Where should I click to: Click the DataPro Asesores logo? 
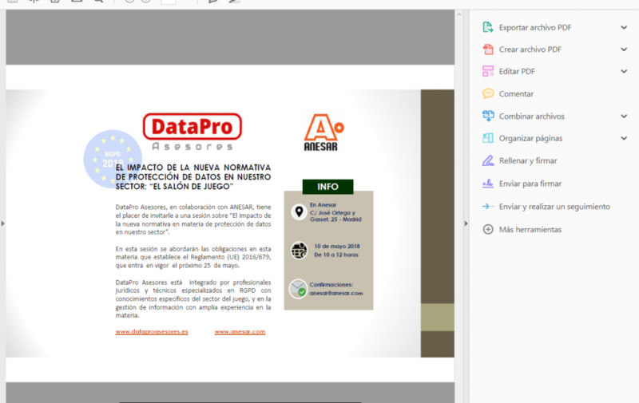tap(192, 132)
